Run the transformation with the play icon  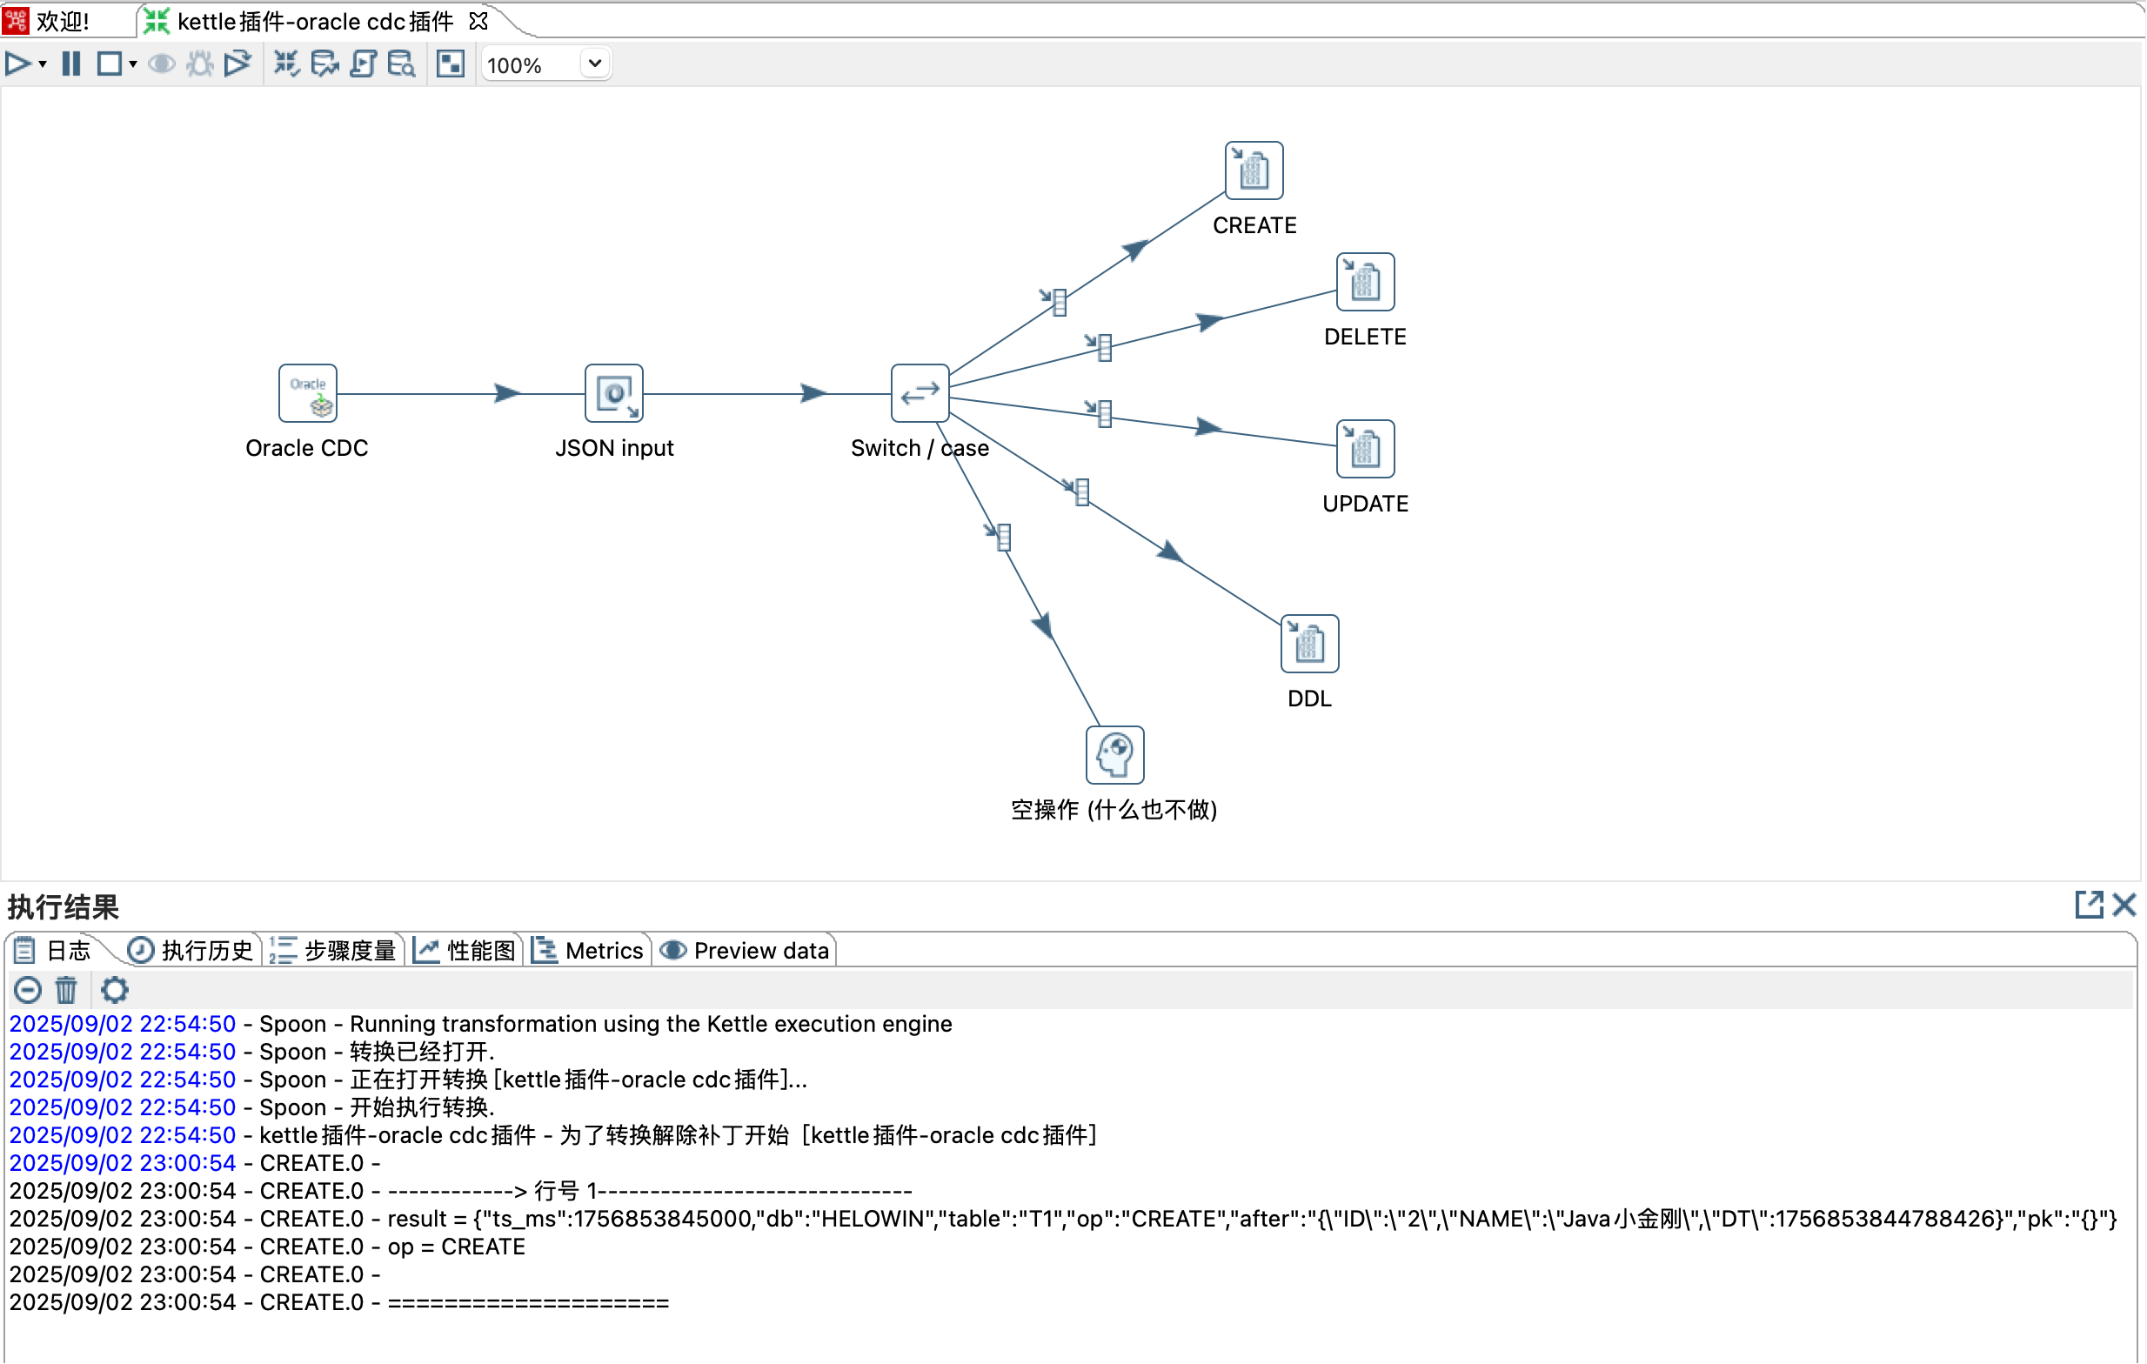pyautogui.click(x=17, y=64)
